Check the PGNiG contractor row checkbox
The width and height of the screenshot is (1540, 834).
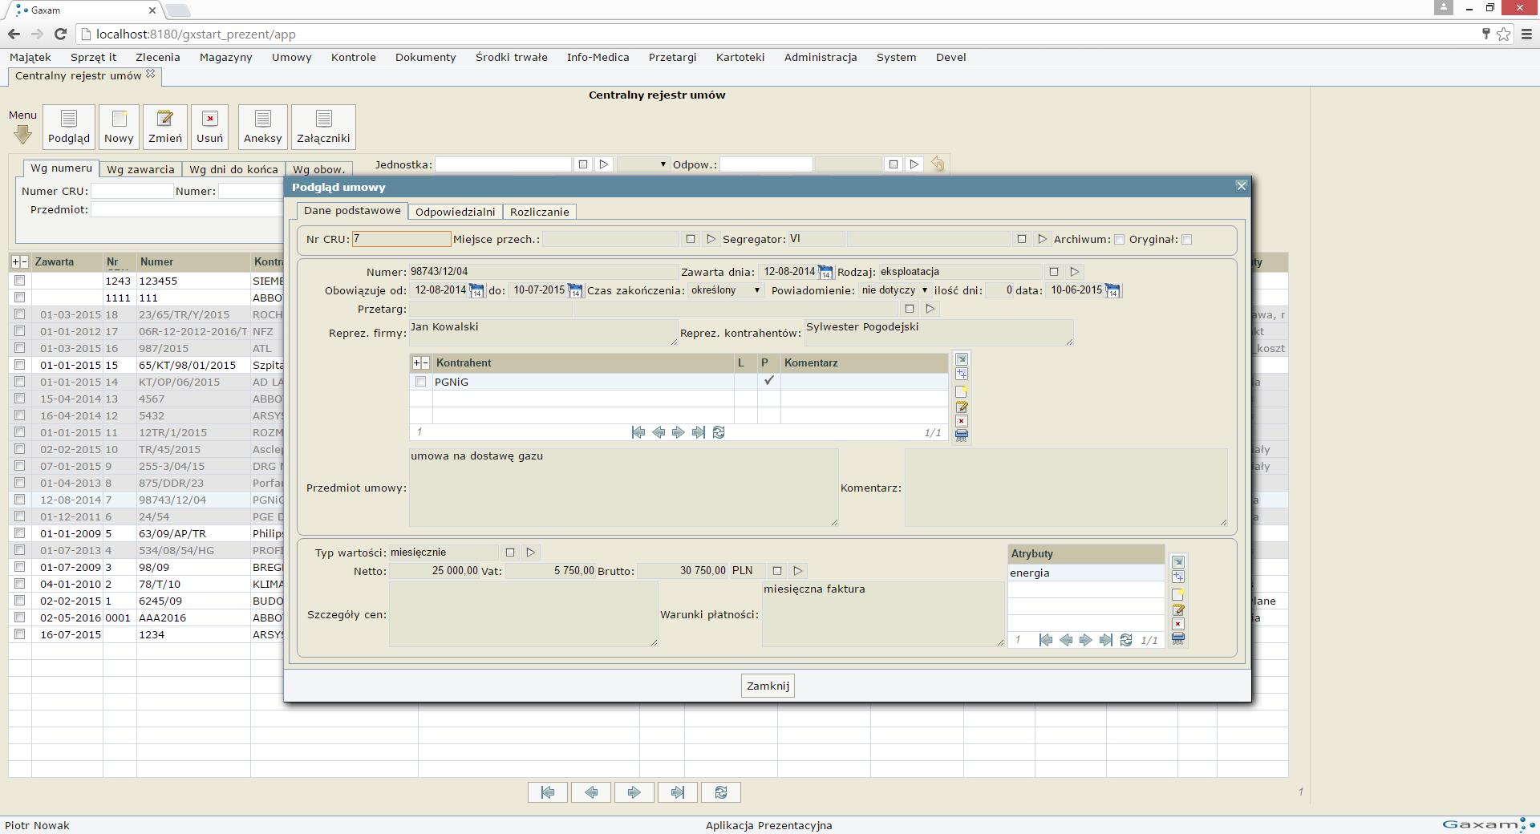click(x=421, y=382)
